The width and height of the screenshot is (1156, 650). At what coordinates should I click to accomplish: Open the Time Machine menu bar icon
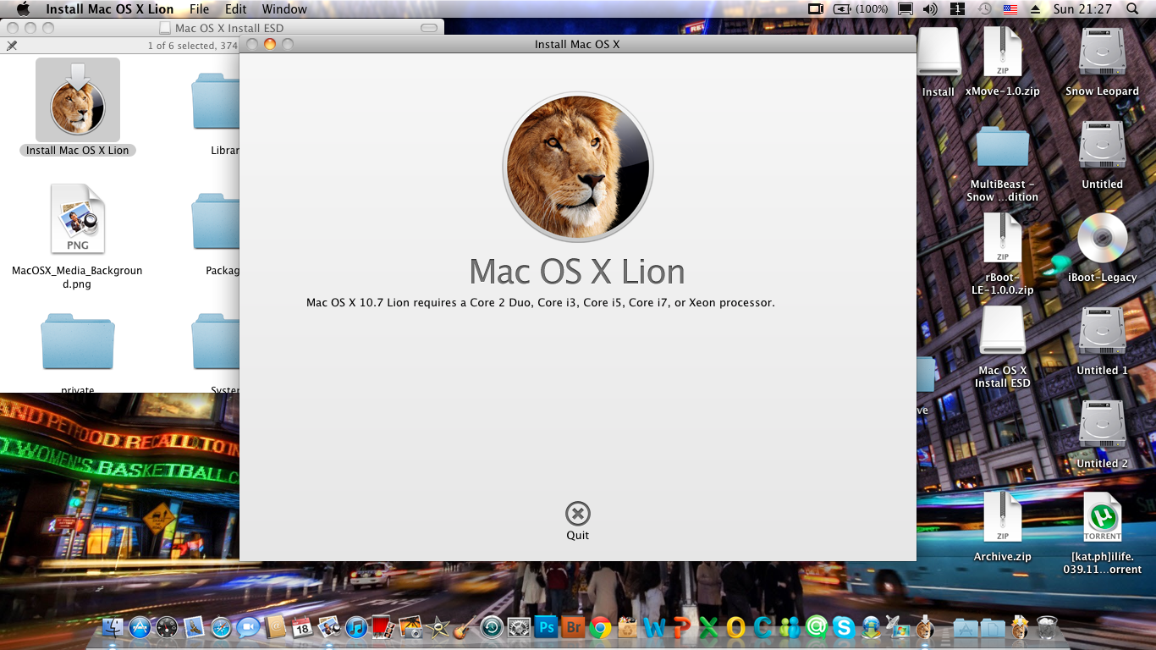[x=984, y=9]
